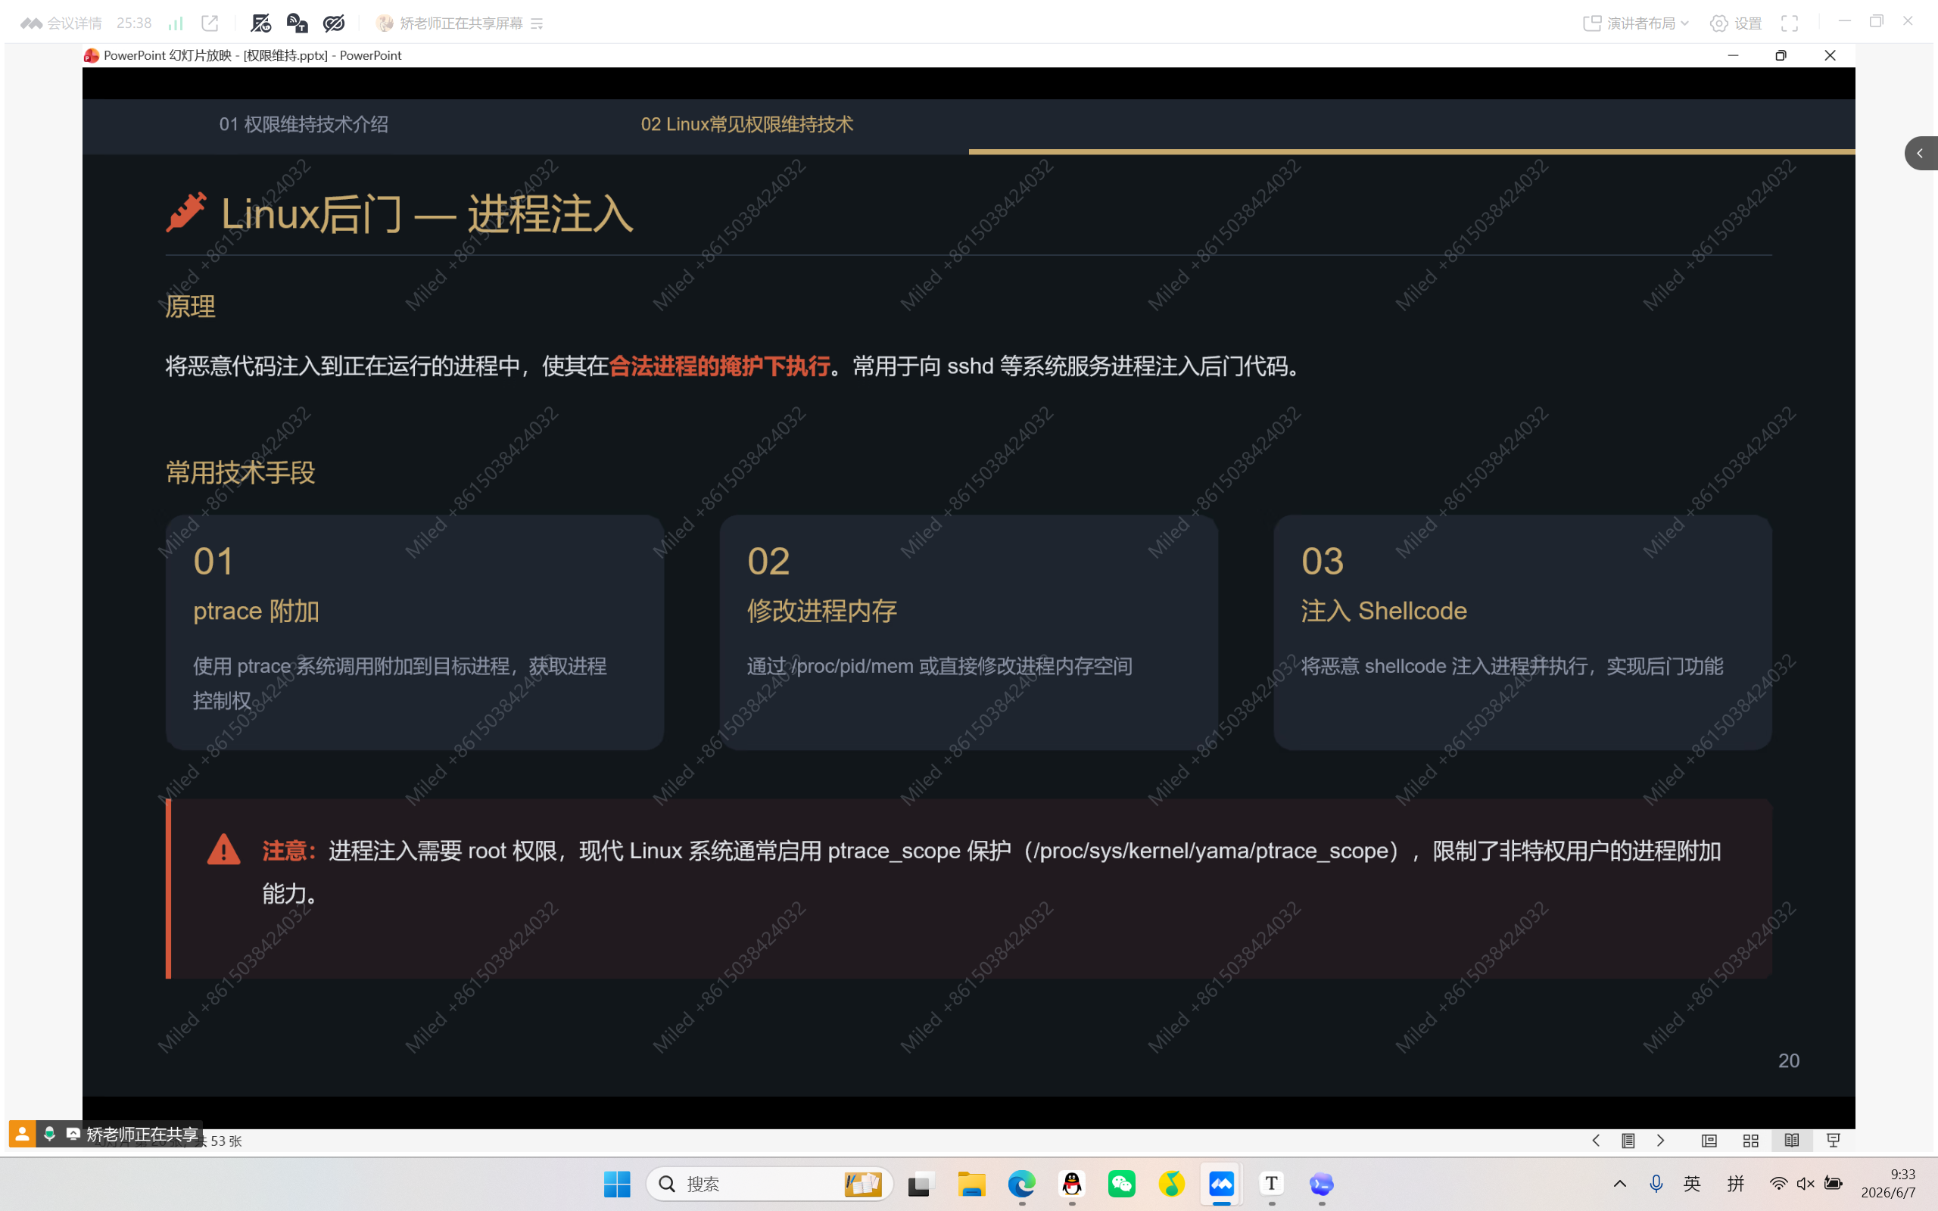This screenshot has height=1211, width=1938.
Task: Go to next slide arrow
Action: tap(1661, 1141)
